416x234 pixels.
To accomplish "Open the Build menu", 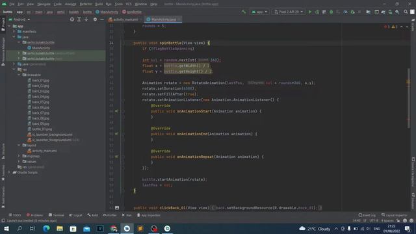I will (99, 4).
